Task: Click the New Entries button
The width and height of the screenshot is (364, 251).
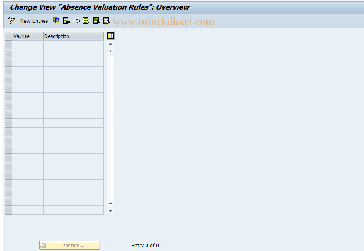Action: [34, 21]
